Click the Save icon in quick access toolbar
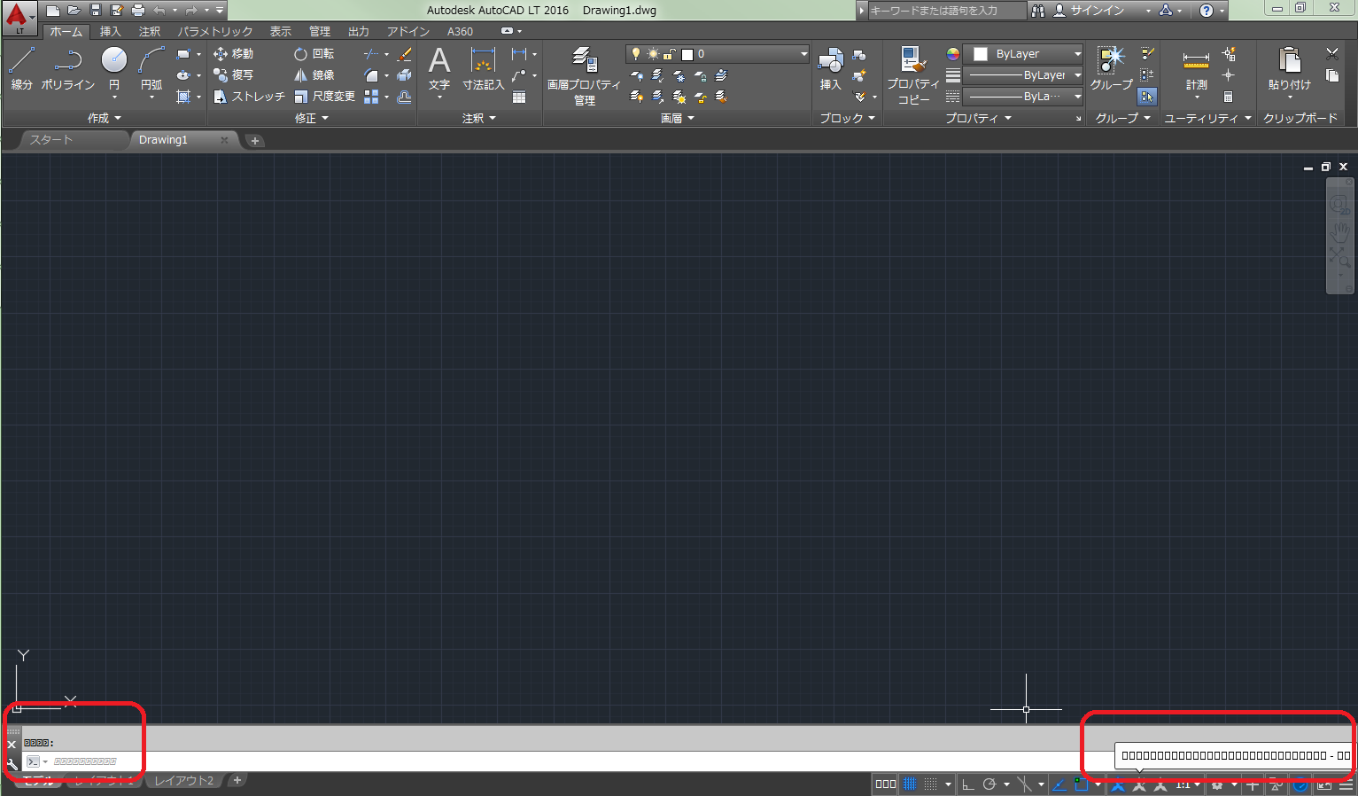1358x796 pixels. coord(96,11)
